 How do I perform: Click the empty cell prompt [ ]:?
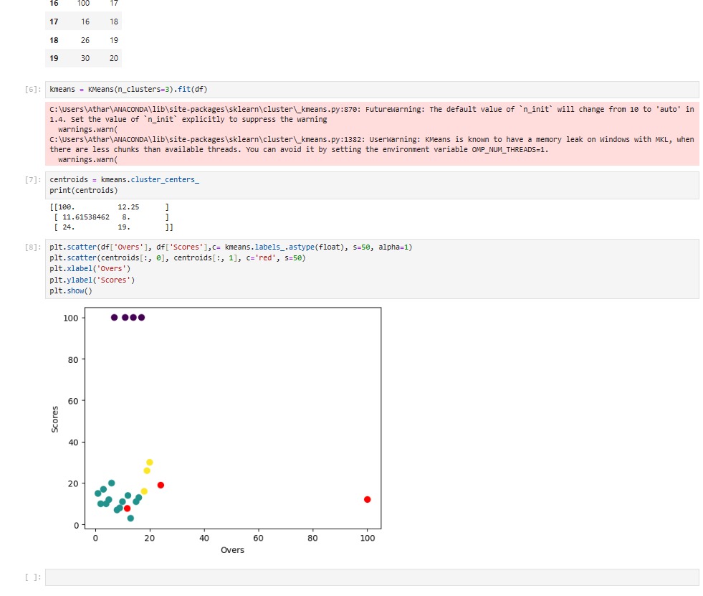click(x=33, y=577)
